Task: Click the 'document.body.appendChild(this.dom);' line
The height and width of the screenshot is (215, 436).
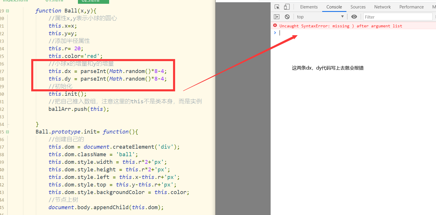Action: click(106, 207)
